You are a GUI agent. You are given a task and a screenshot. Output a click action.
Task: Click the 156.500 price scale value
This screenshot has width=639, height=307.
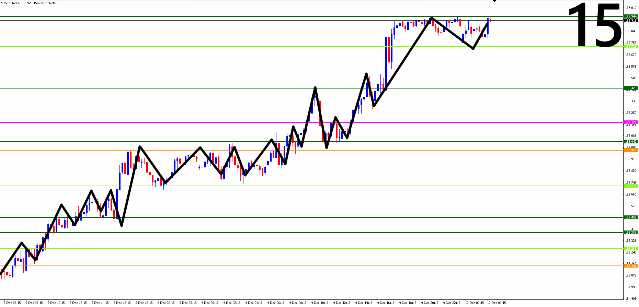pos(631,78)
